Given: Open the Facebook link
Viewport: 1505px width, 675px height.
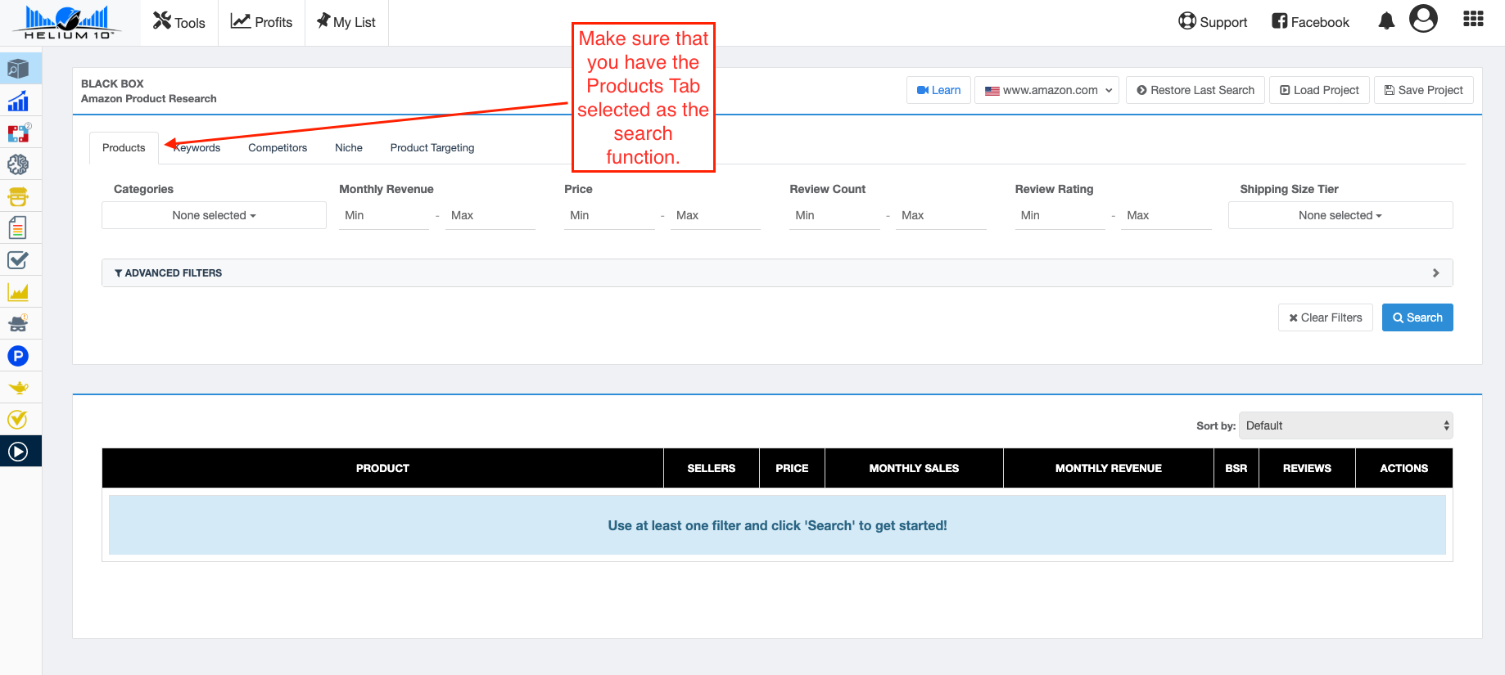Looking at the screenshot, I should tap(1310, 22).
